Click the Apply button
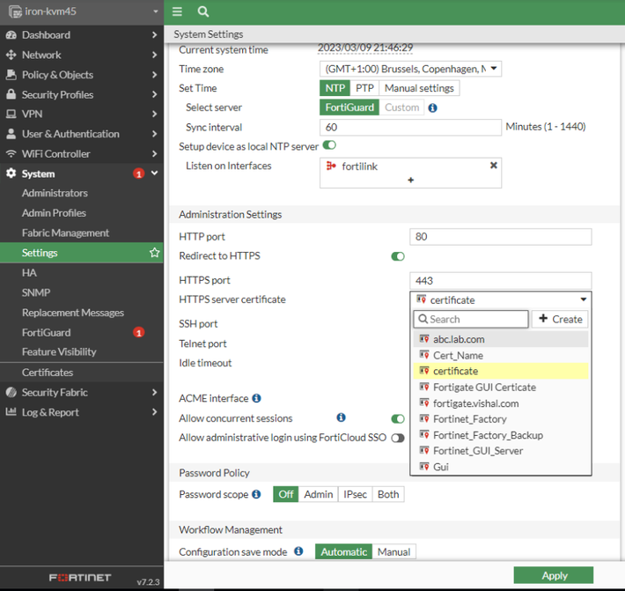The height and width of the screenshot is (591, 625). [554, 575]
